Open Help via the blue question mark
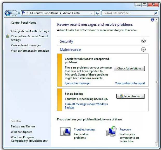Viewport: 161px width, 150px height. pos(152,20)
